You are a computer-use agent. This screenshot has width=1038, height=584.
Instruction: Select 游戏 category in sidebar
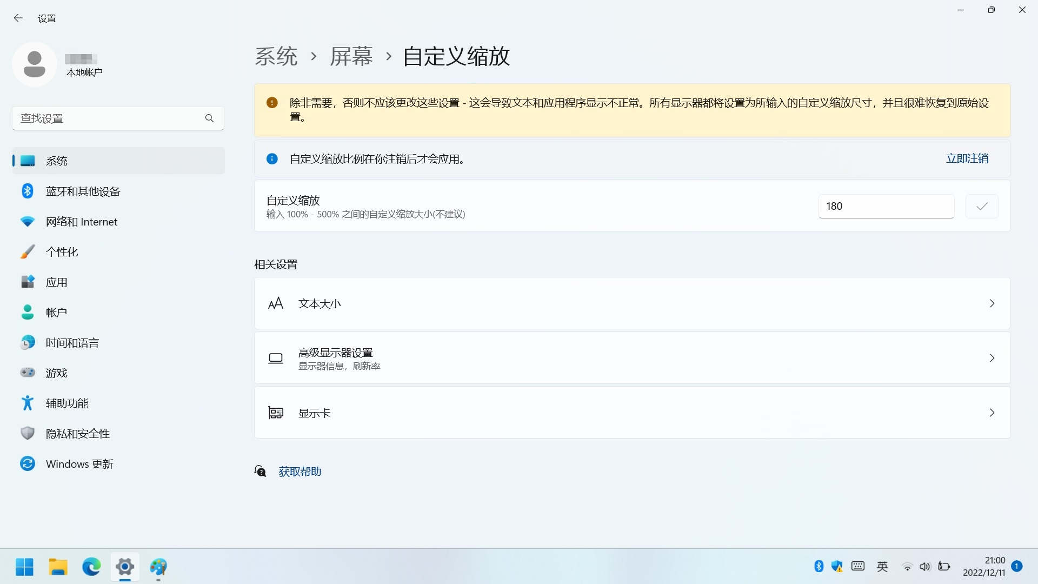point(56,373)
